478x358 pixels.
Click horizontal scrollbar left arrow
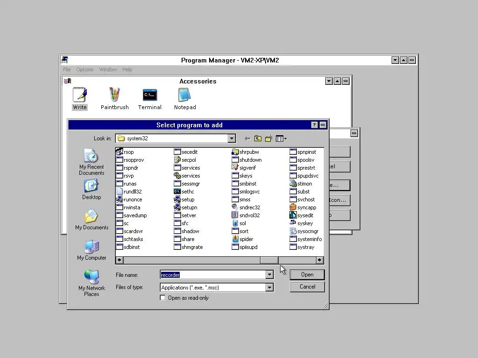pos(119,260)
